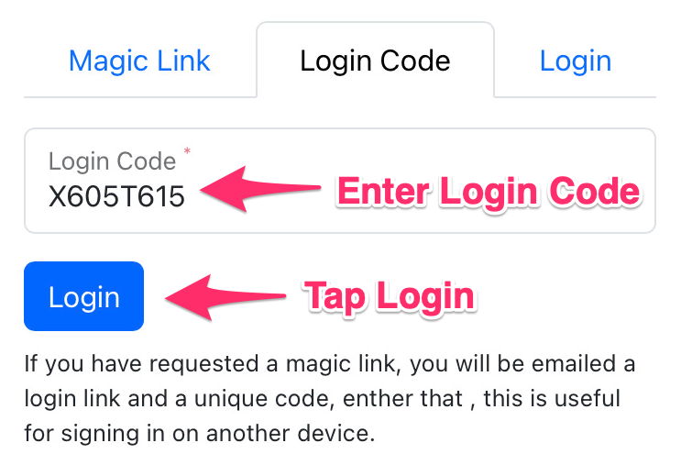This screenshot has height=454, width=681.
Task: Click the X605T615 code text
Action: 116,196
